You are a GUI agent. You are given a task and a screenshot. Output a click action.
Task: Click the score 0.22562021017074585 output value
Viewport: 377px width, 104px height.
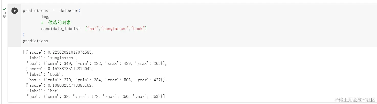click(70, 52)
